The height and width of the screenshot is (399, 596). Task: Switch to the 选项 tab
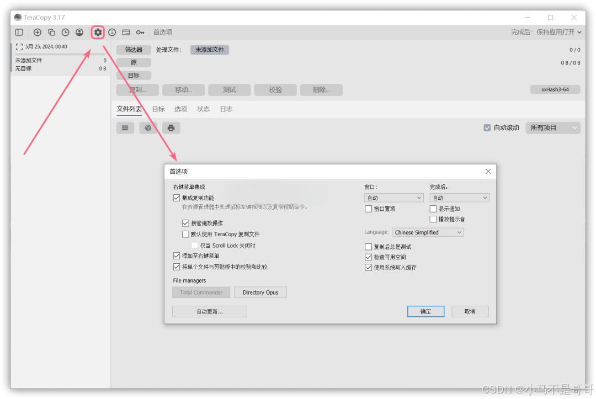coord(181,109)
